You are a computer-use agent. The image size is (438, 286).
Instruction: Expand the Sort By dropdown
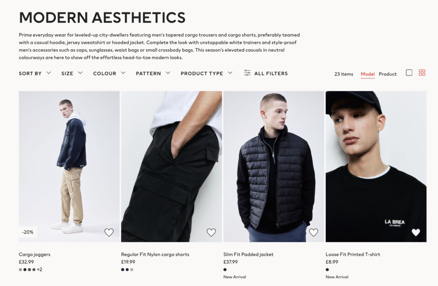pos(35,73)
